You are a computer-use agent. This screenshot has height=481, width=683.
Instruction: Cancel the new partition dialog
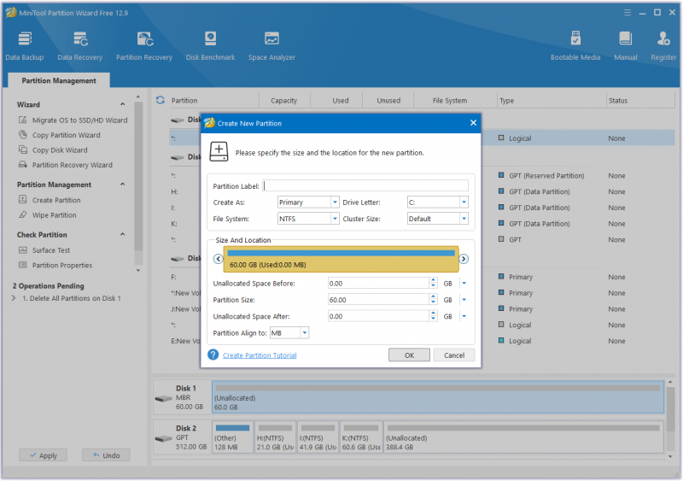[454, 355]
